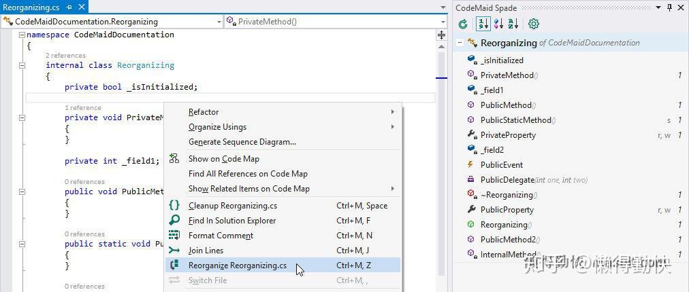Choose Reorganize Reorganizing.cs
This screenshot has width=689, height=292.
pyautogui.click(x=283, y=266)
